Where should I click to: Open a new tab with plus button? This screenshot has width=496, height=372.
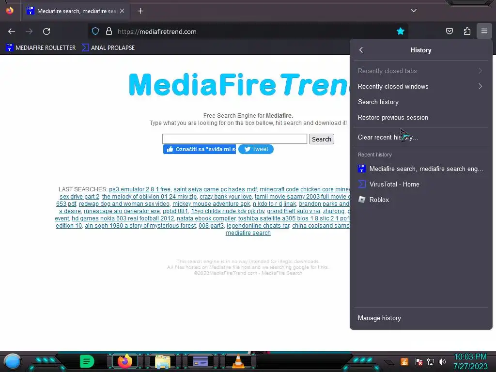(x=140, y=11)
